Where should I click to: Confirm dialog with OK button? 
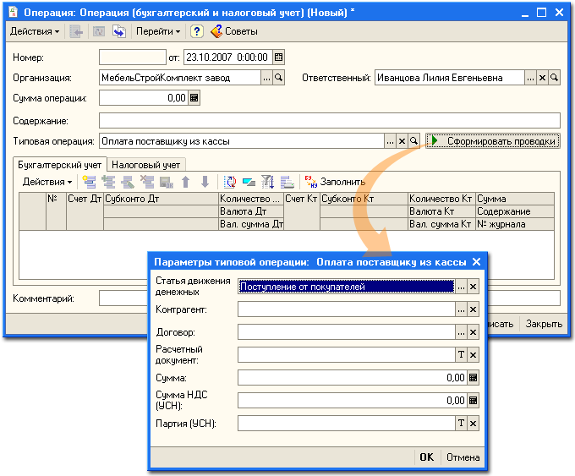coord(426,457)
